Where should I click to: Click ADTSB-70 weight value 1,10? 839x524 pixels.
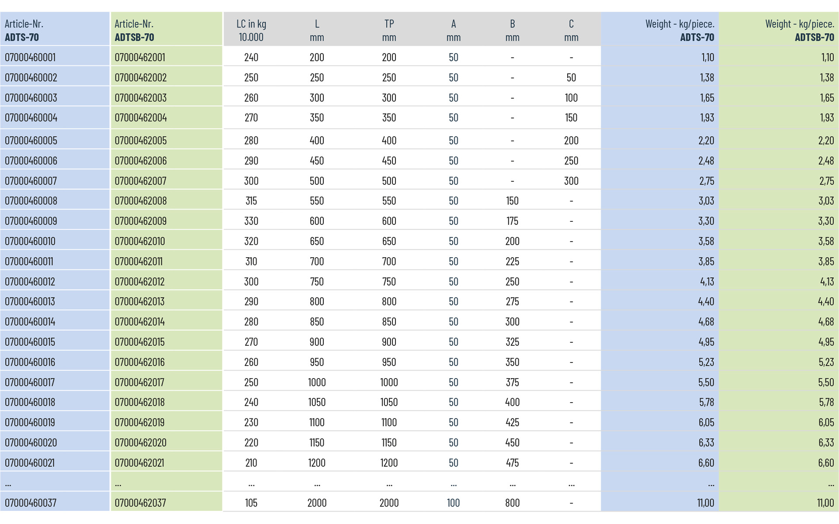click(827, 57)
